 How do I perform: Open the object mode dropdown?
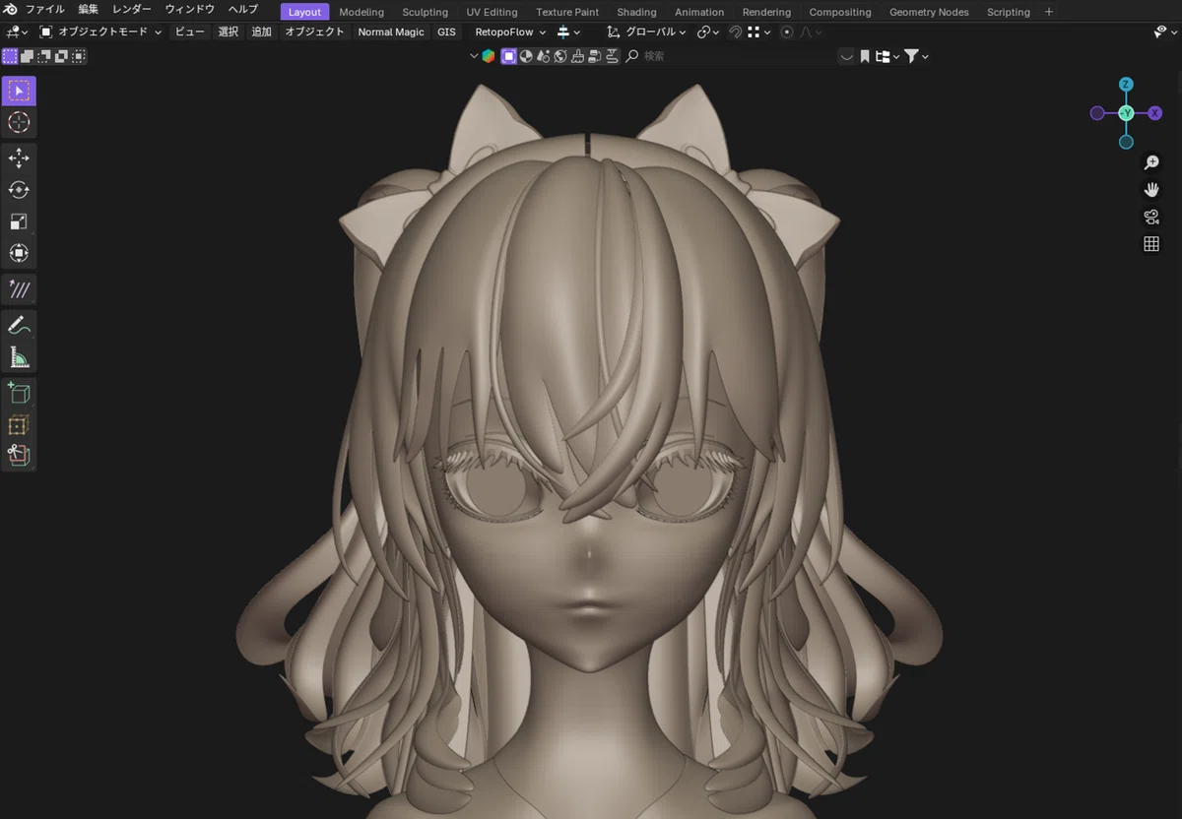click(100, 32)
